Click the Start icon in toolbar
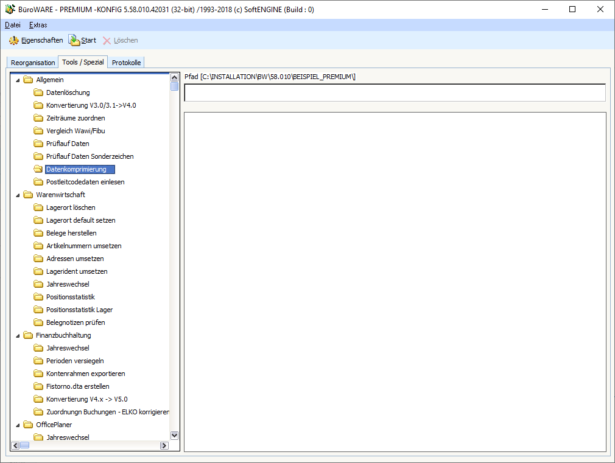Viewport: 615px width, 463px height. 74,40
